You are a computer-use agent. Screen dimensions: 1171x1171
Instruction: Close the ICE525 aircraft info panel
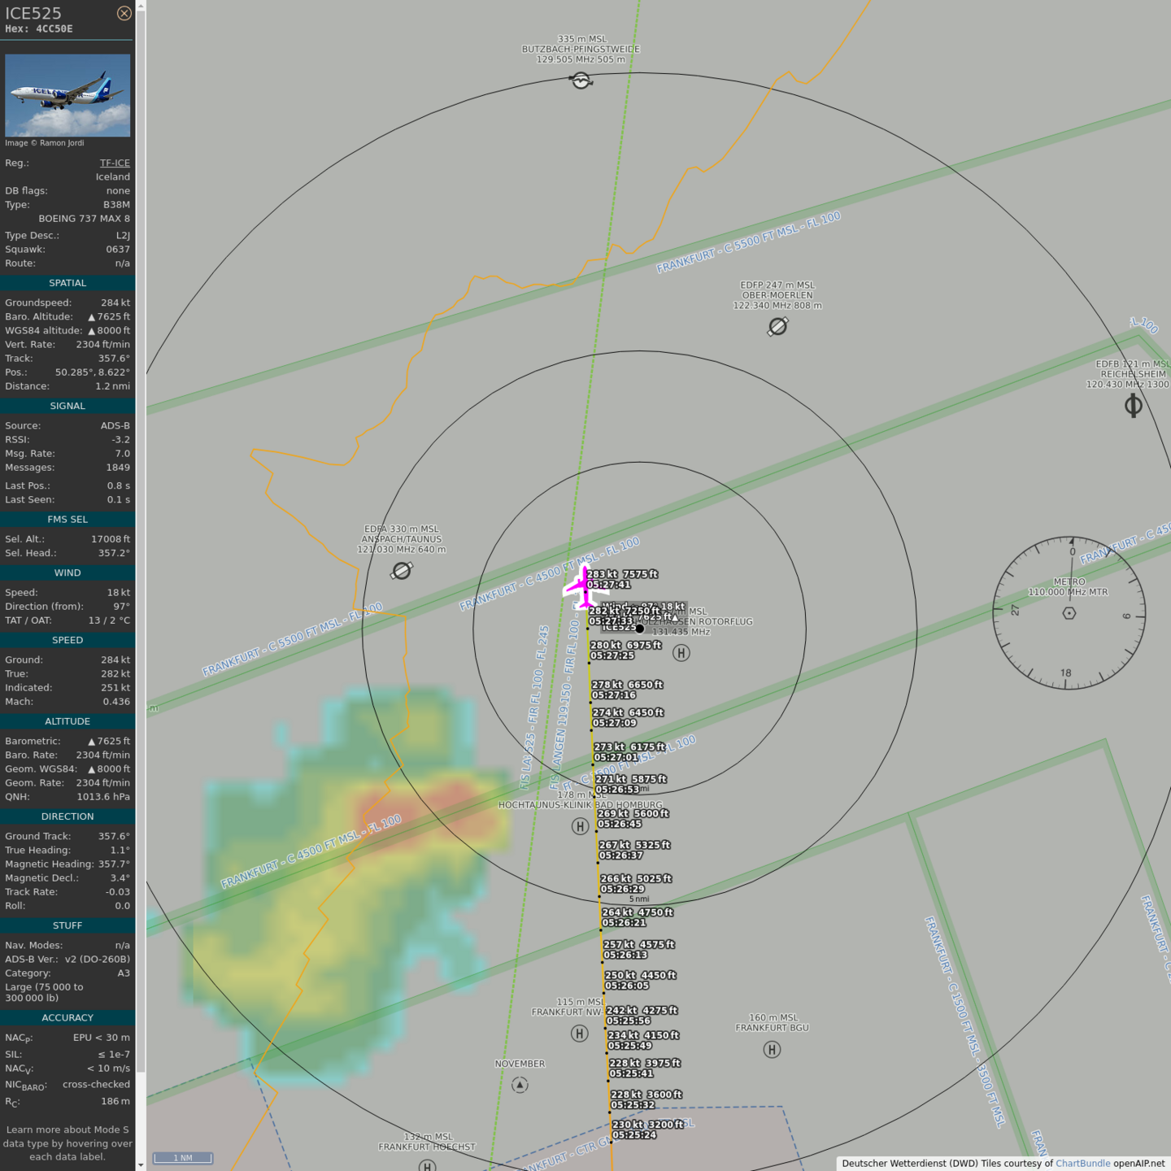(124, 13)
